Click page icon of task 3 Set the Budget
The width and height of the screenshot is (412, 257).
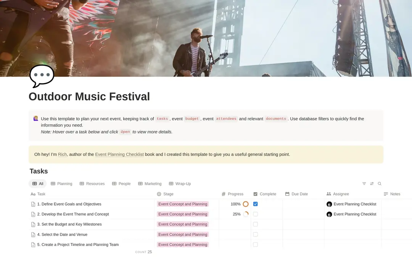point(33,225)
